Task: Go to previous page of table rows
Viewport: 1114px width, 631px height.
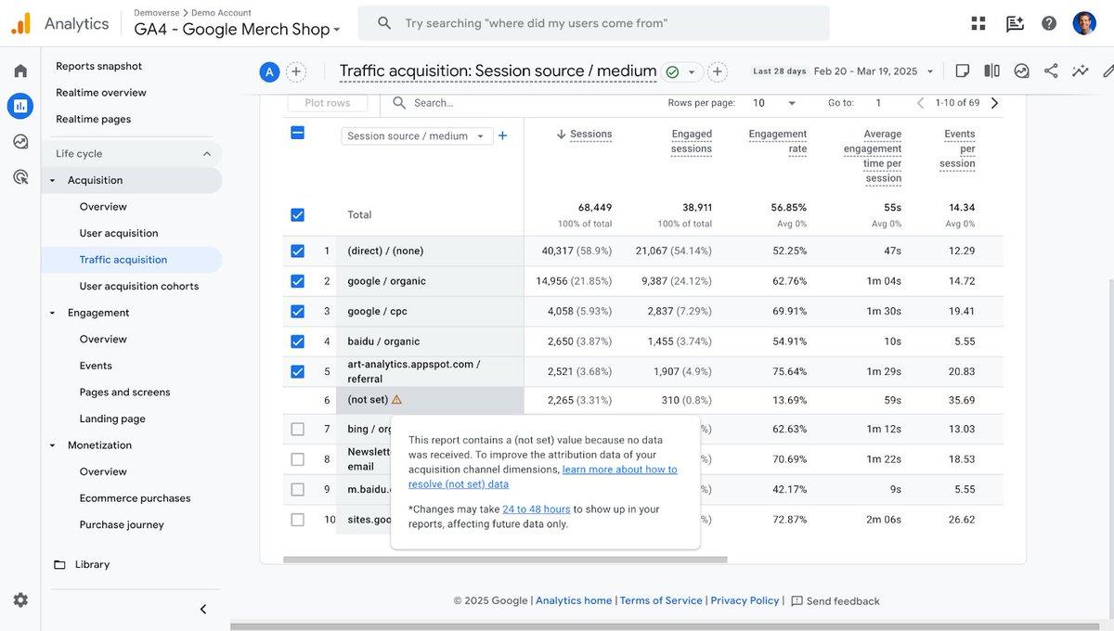Action: (x=921, y=103)
